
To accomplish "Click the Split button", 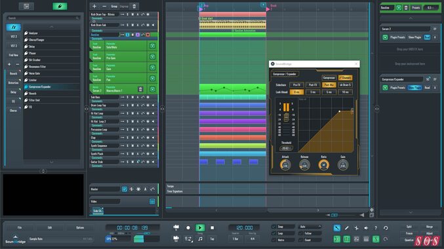I will [409, 227].
